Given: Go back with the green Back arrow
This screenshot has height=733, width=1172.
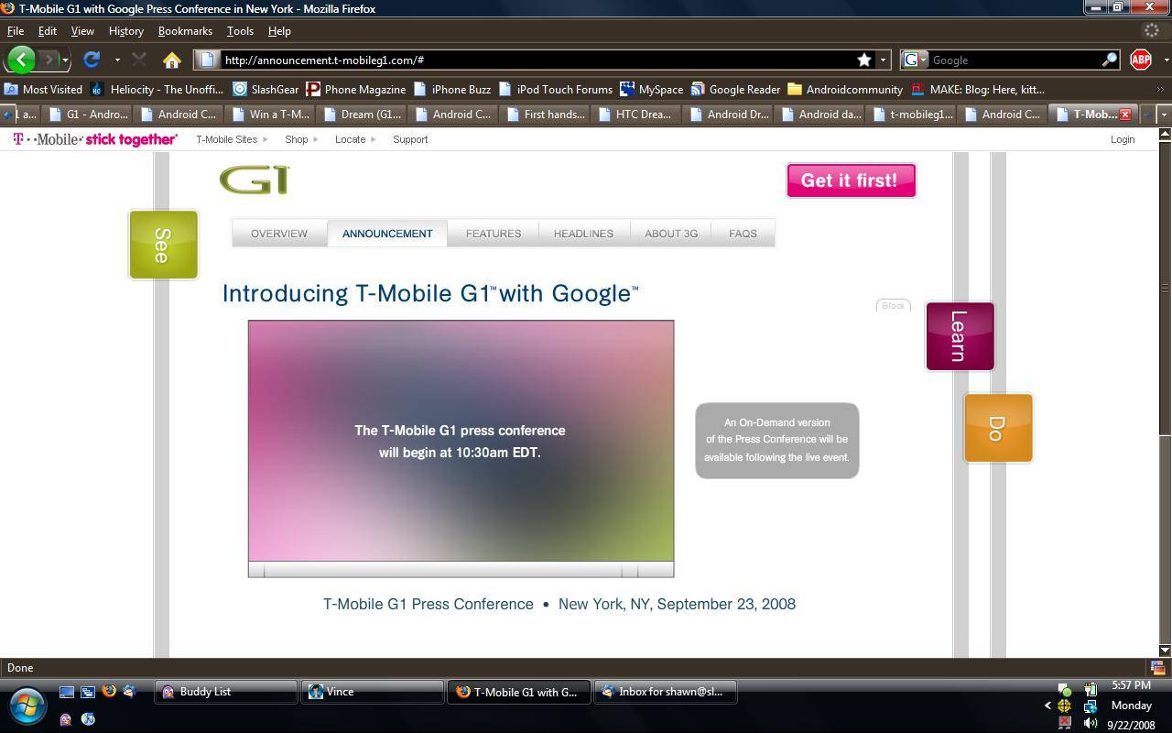Looking at the screenshot, I should (21, 60).
